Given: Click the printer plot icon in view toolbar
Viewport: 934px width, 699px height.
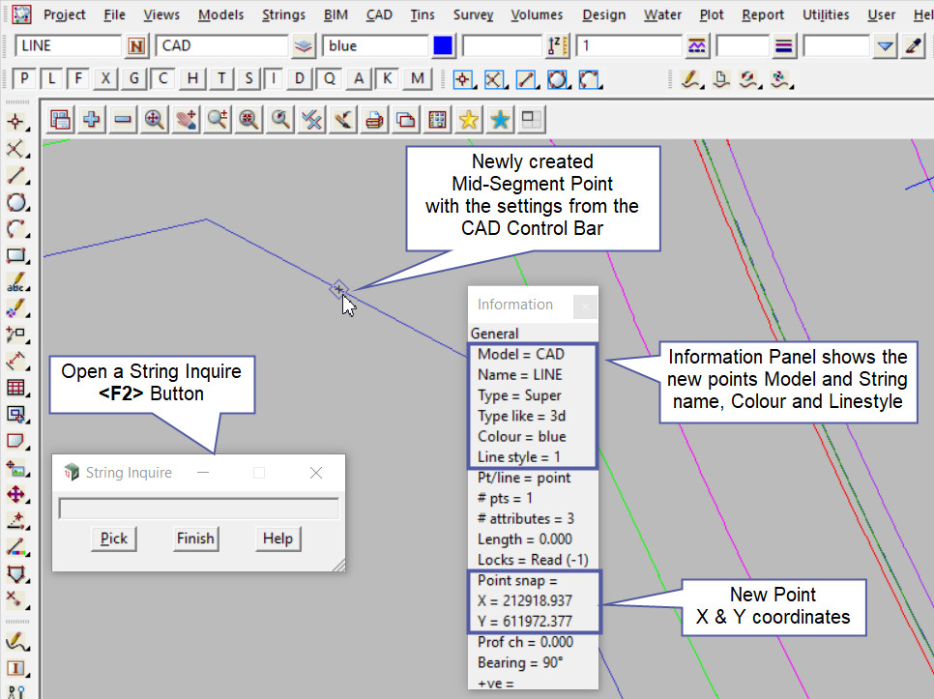Looking at the screenshot, I should click(x=374, y=119).
